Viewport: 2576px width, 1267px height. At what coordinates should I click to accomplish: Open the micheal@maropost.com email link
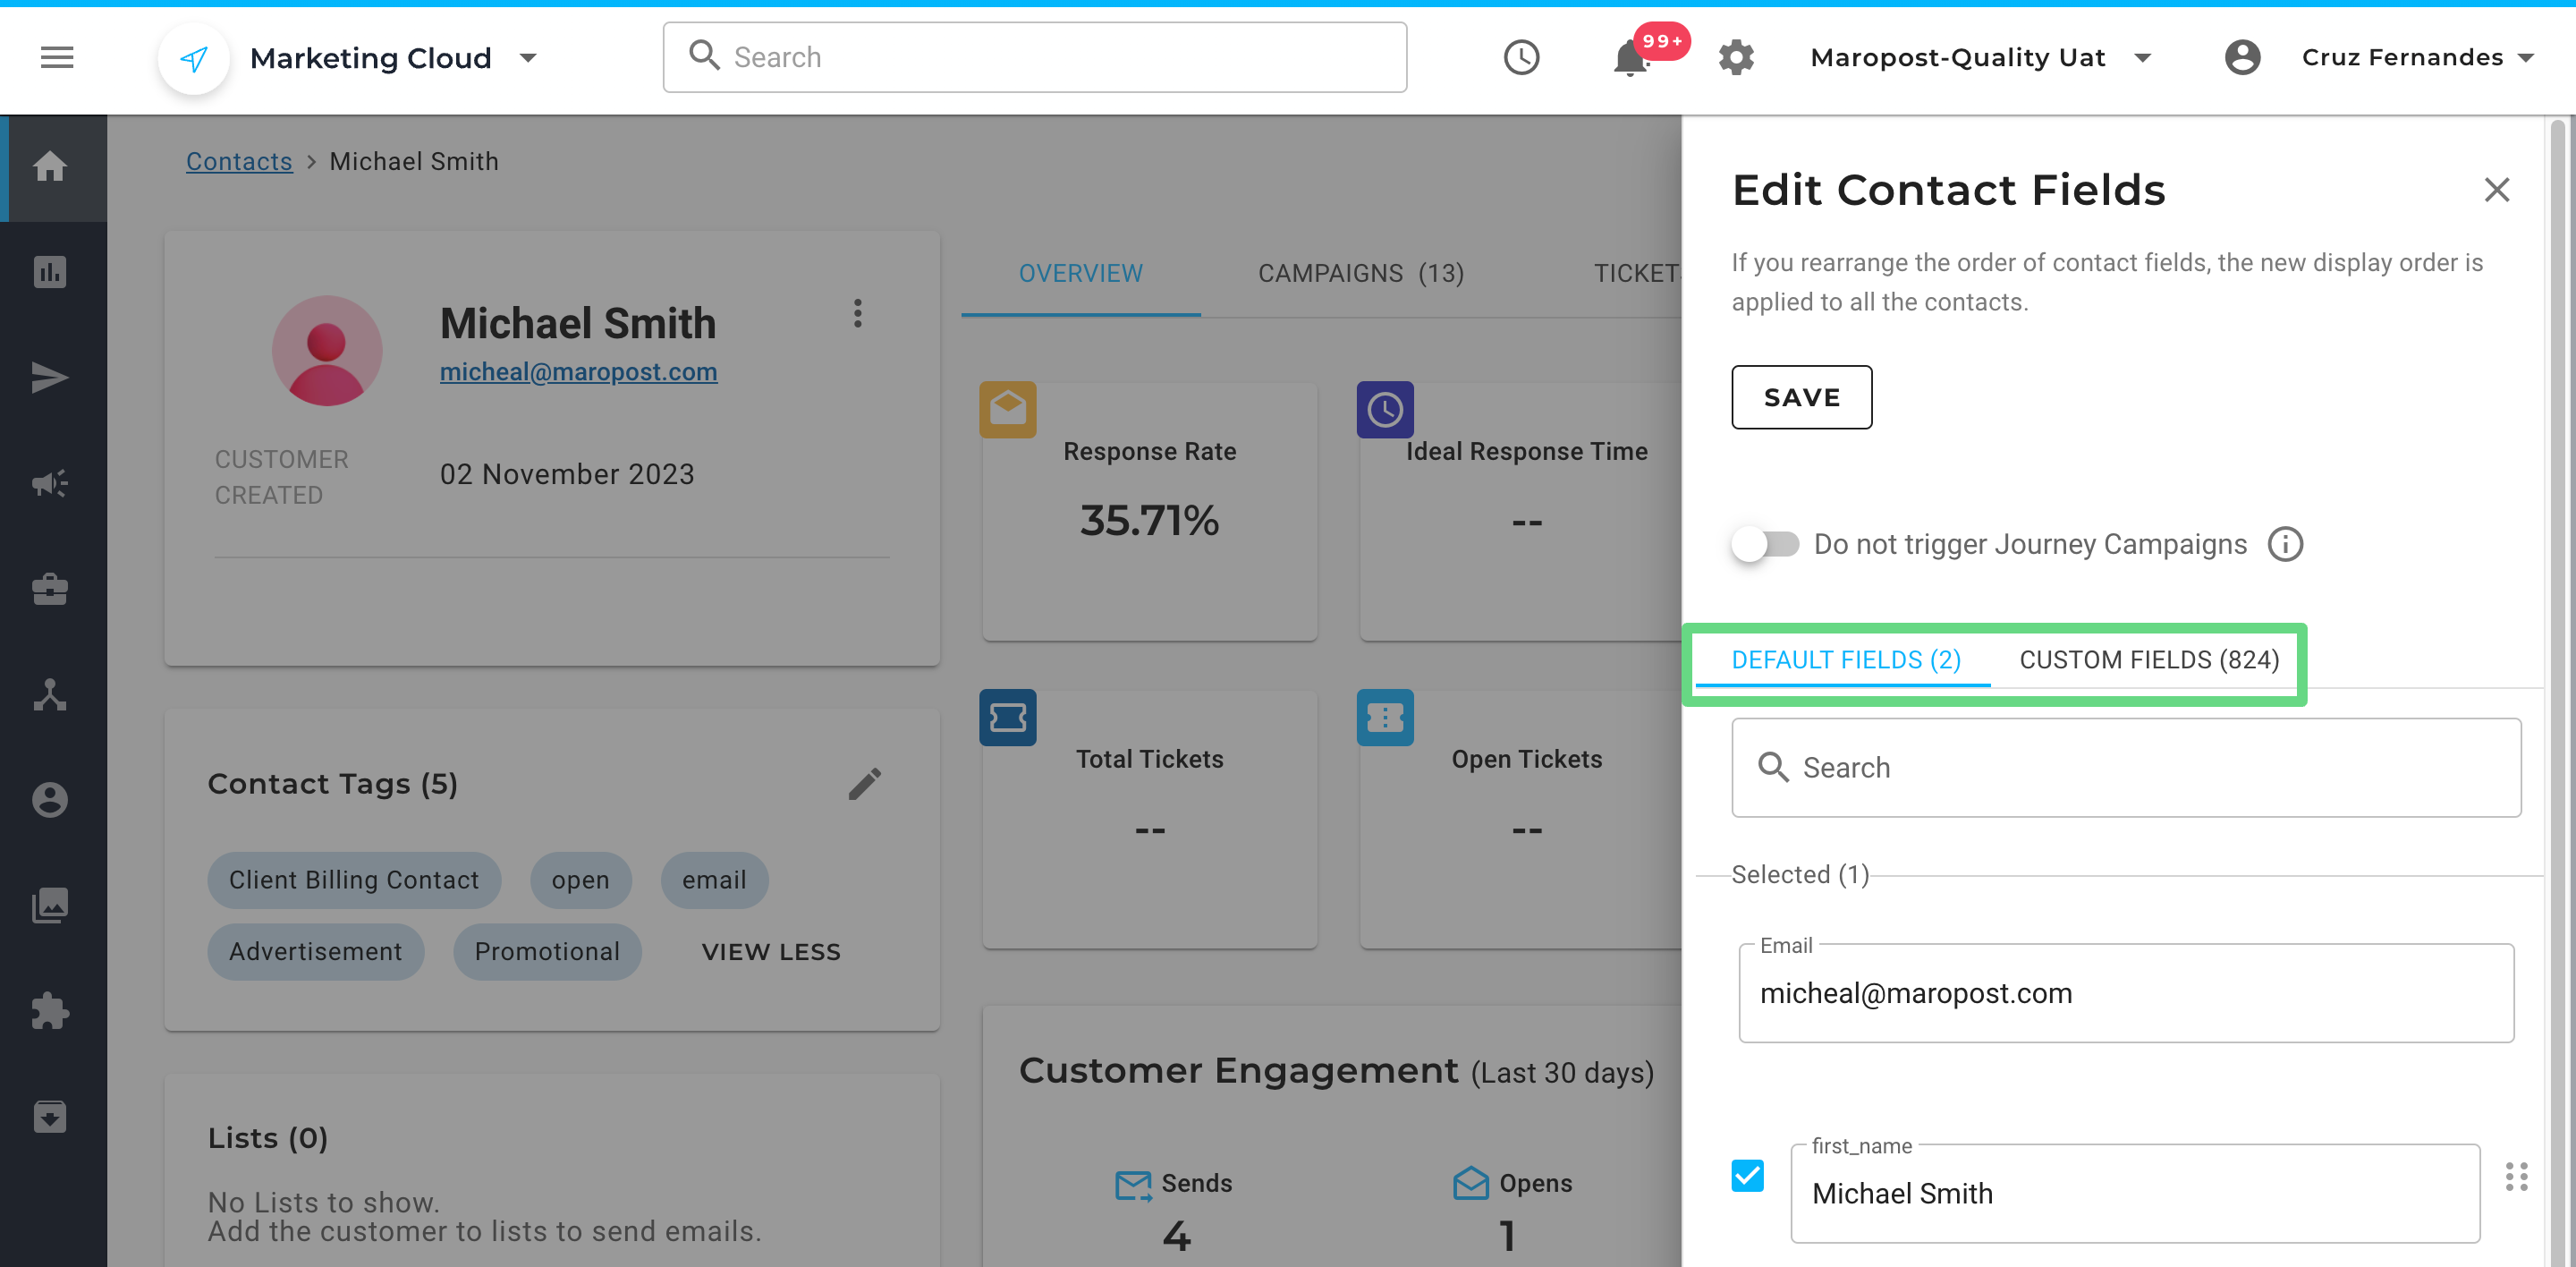click(x=578, y=371)
